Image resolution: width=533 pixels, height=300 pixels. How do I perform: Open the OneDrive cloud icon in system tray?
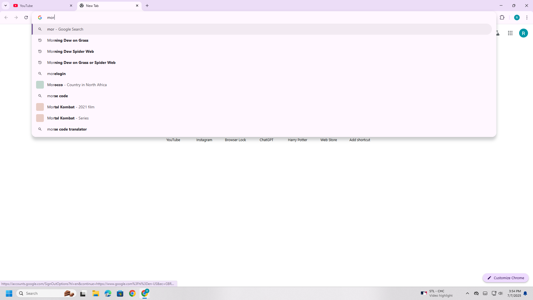pyautogui.click(x=476, y=293)
